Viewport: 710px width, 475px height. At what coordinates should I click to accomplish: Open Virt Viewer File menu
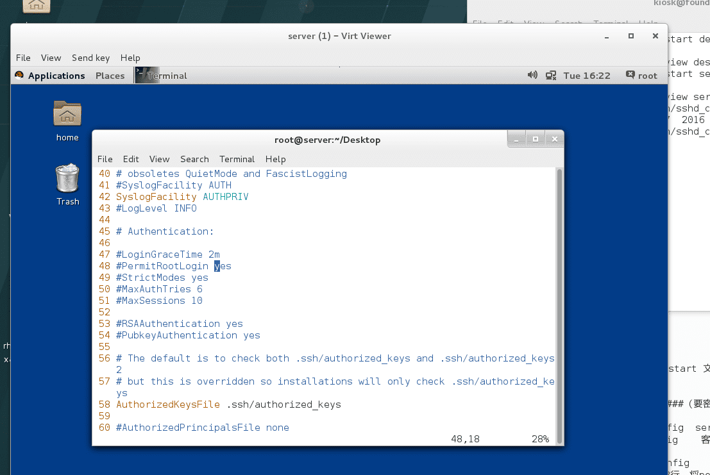(x=23, y=58)
